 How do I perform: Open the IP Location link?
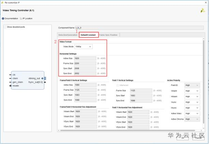[28, 19]
